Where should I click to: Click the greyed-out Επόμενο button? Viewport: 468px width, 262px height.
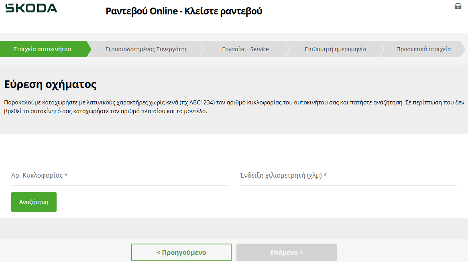[x=286, y=252]
